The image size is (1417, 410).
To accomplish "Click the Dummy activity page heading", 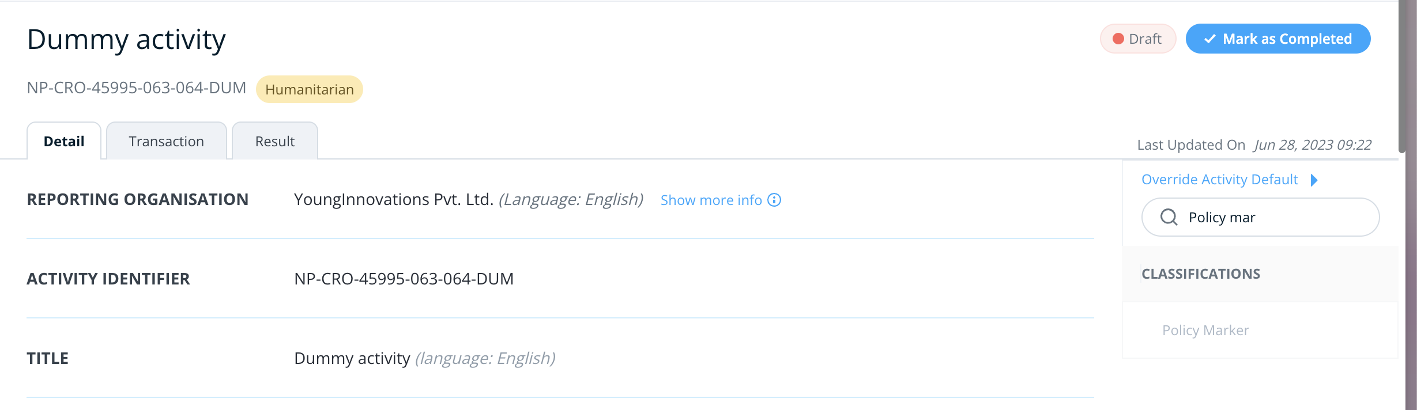I will (126, 39).
